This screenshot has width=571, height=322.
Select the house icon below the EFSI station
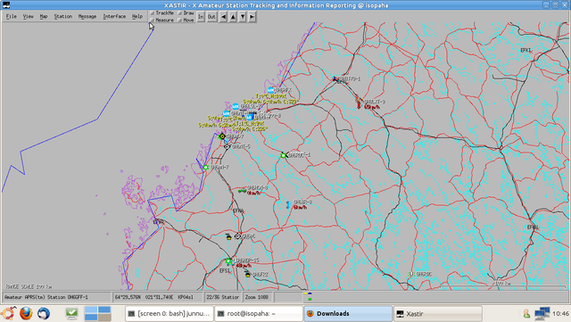click(248, 274)
